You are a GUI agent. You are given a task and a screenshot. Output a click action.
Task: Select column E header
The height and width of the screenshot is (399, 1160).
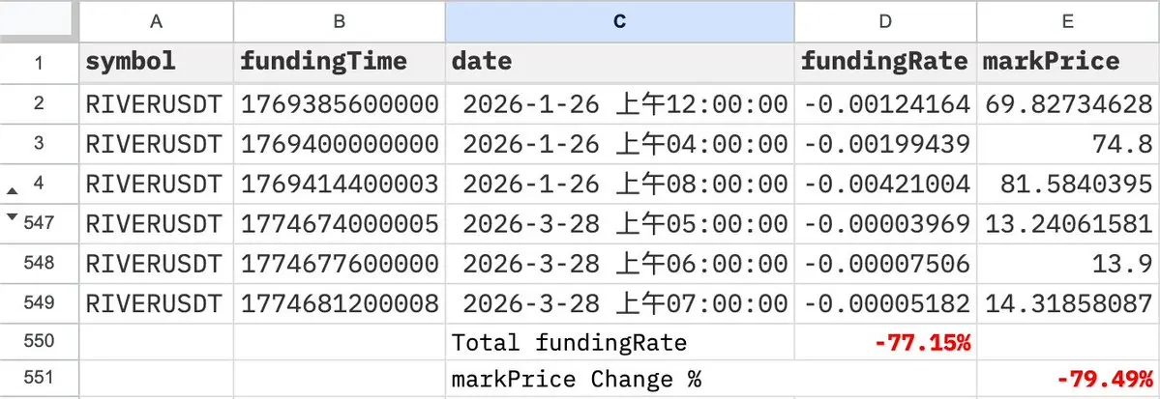tap(1067, 20)
